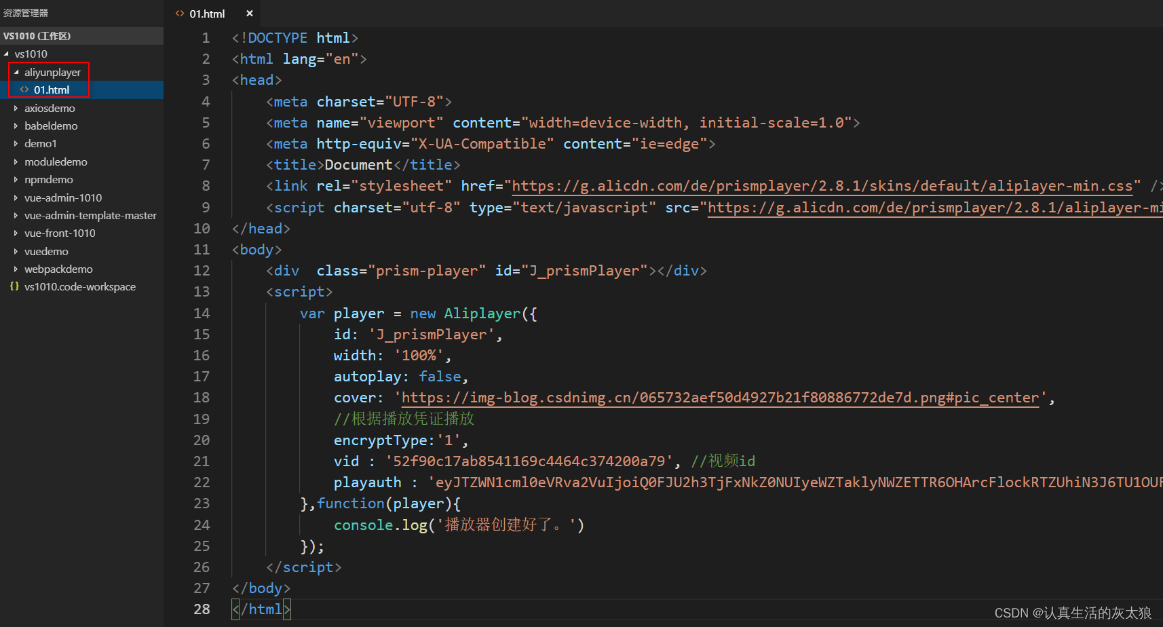The width and height of the screenshot is (1163, 627).
Task: Select the demo1 folder name
Action: (41, 143)
